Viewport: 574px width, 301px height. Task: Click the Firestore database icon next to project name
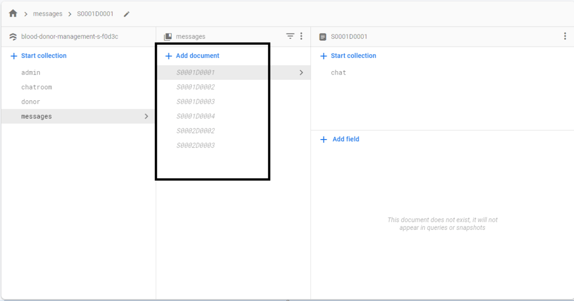pos(13,36)
